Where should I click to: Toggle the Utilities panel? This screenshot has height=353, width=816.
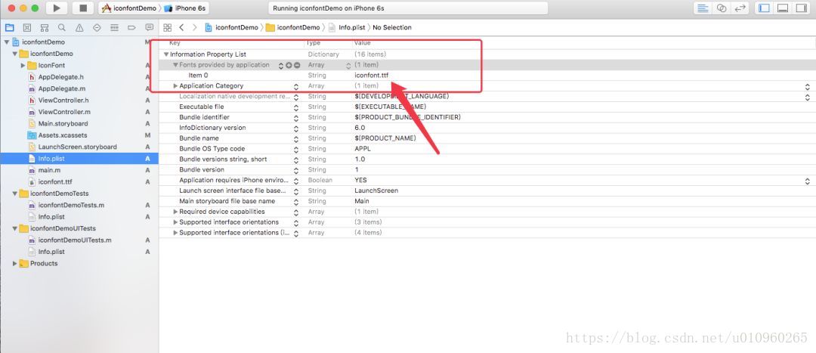(x=801, y=8)
